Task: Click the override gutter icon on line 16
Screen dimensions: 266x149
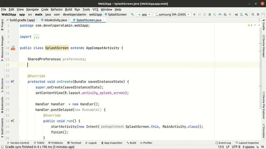Action: point(12,82)
